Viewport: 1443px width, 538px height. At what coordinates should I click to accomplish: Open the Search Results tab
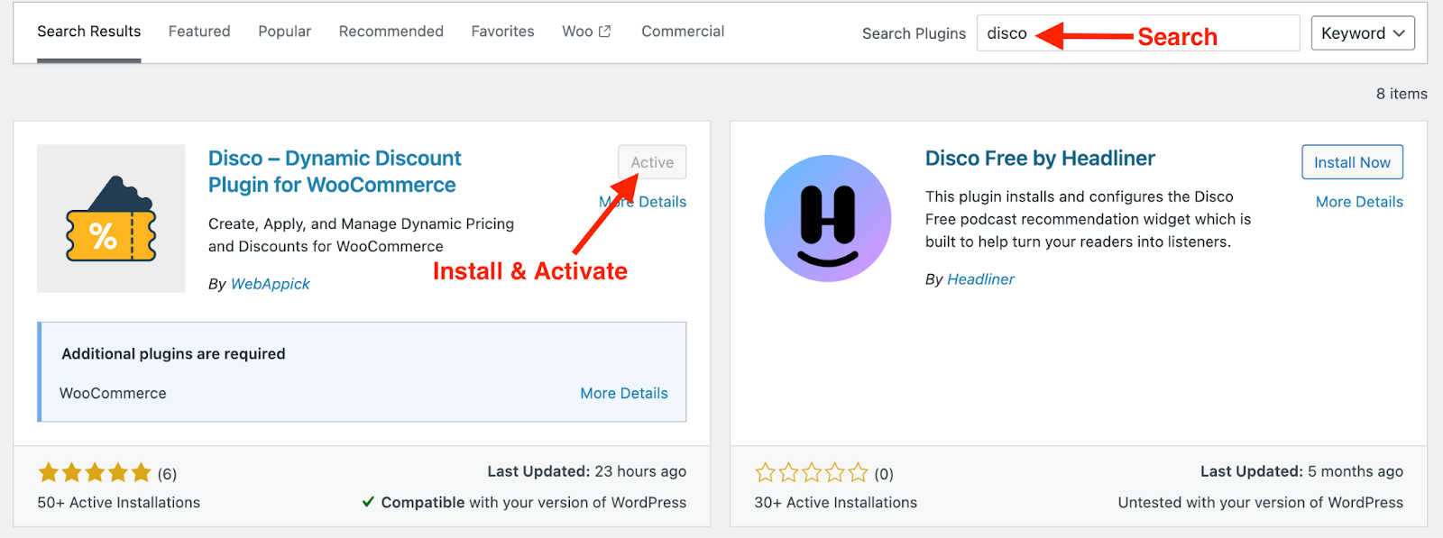point(88,32)
